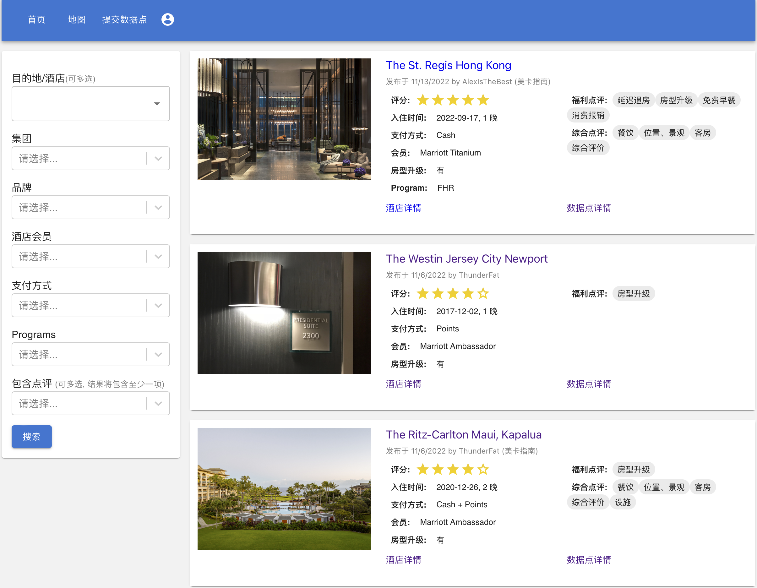Viewport: 757px width, 588px height.
Task: Click 'Marriott Ambassador' on the Westin card
Action: point(458,346)
